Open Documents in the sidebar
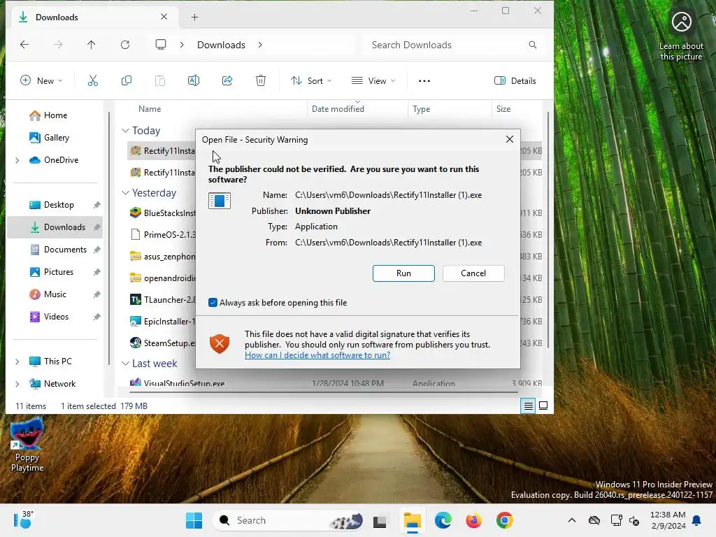 65,250
